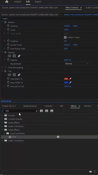This screenshot has width=98, height=175.
Task: Create rectangle mask under Tint
Action: click(x=14, y=75)
